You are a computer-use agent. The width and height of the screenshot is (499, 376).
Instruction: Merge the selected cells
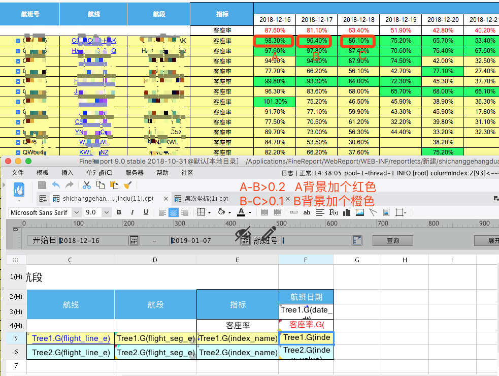point(264,212)
